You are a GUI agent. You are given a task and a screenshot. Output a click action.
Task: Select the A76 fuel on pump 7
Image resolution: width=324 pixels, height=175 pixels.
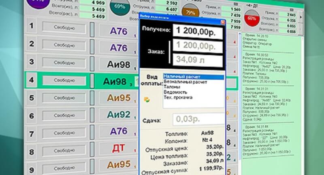pos(119,131)
